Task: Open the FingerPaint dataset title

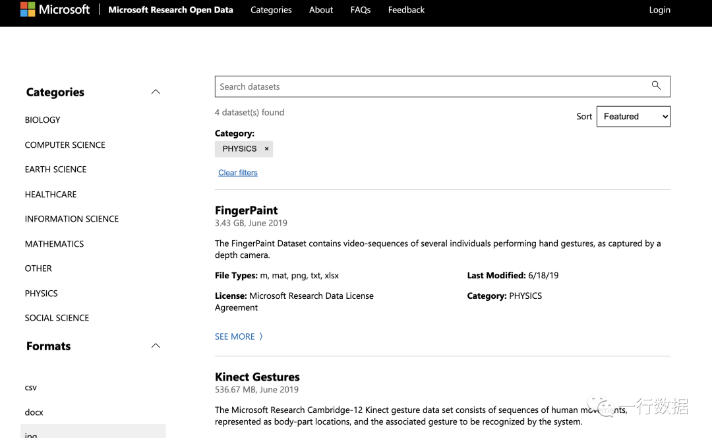Action: pyautogui.click(x=246, y=210)
